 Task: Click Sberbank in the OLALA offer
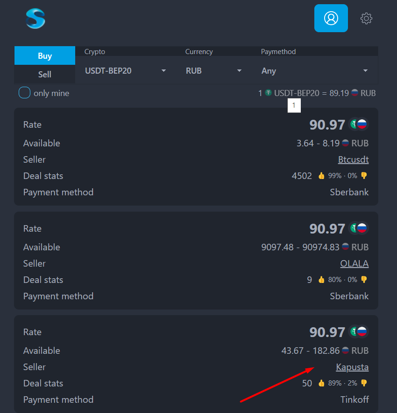[x=349, y=296]
